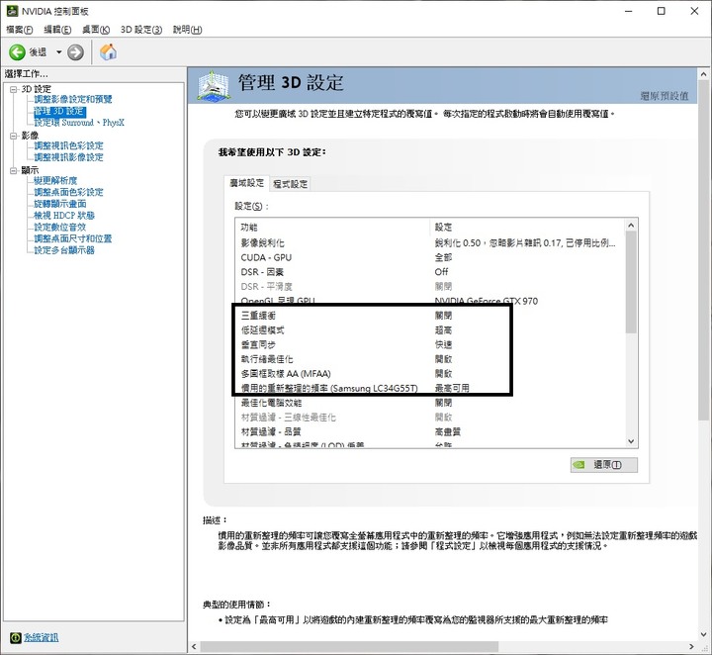Screen dimensions: 712x655
Task: Select 調整視訊影像設定 in the tree
Action: [x=68, y=157]
